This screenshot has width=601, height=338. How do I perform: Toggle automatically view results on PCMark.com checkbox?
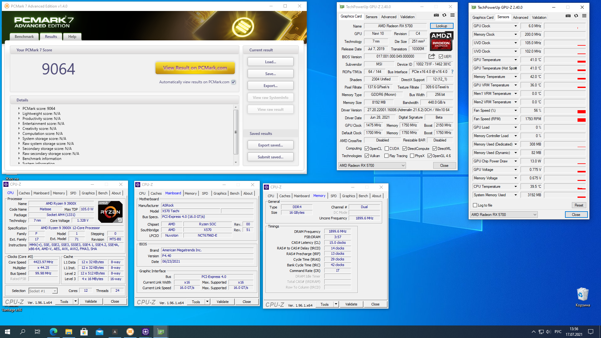234,82
